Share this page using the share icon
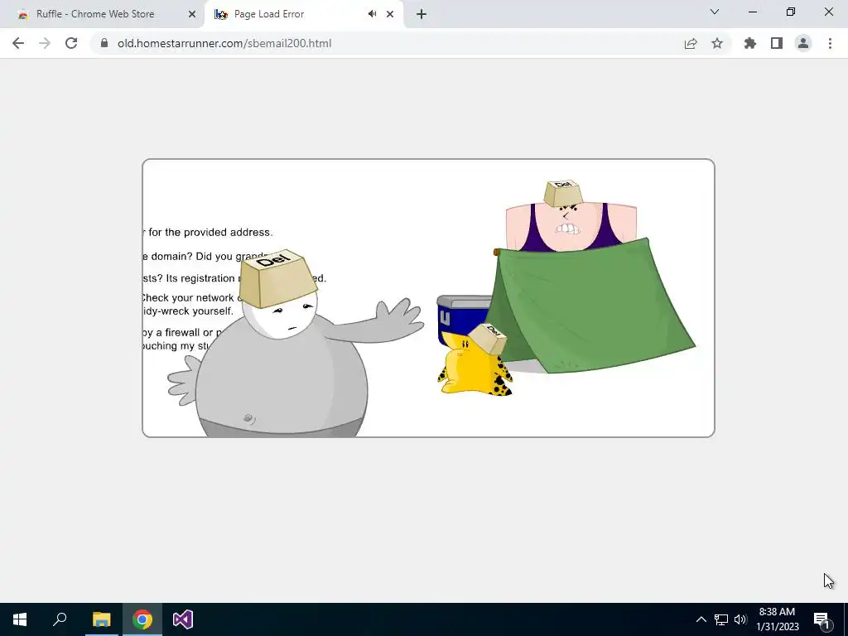The width and height of the screenshot is (848, 636). [x=691, y=43]
